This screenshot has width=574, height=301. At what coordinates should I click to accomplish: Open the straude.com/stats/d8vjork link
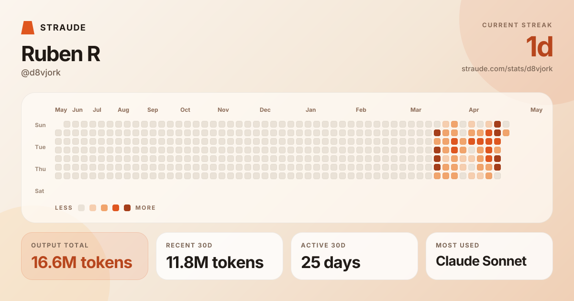pos(507,69)
